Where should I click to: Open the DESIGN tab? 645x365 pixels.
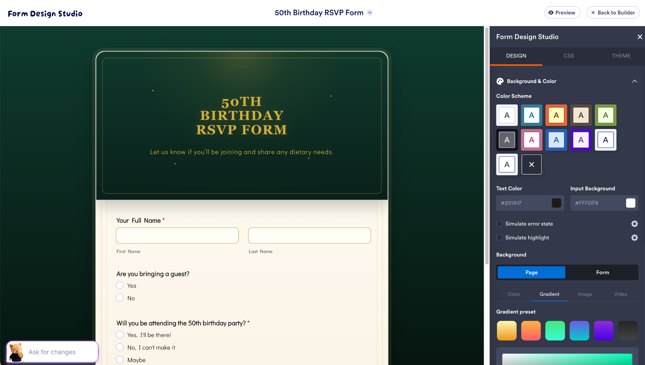point(516,56)
